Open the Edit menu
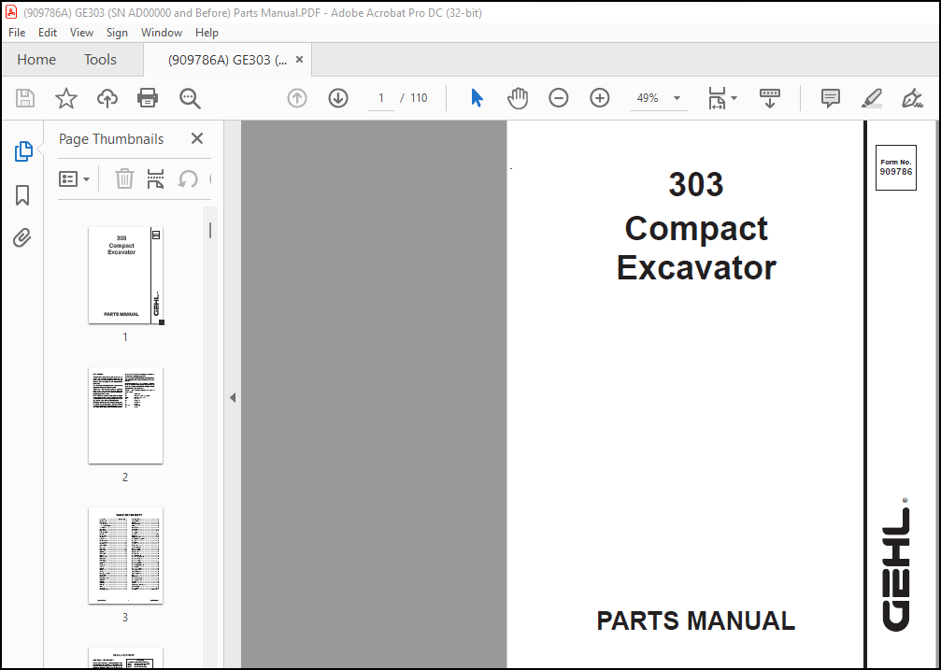This screenshot has width=941, height=670. [x=48, y=33]
